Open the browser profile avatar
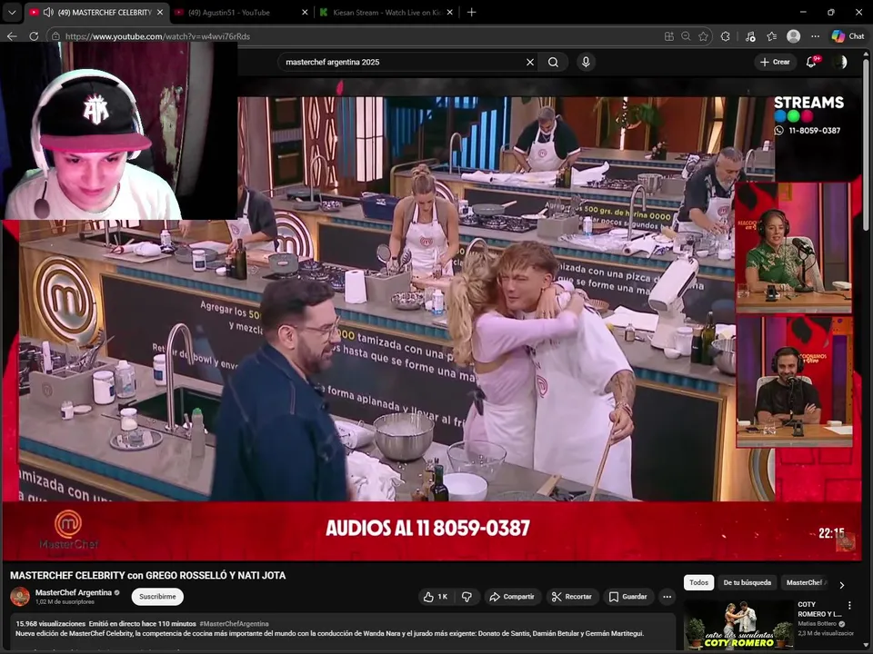This screenshot has width=873, height=654. [x=793, y=36]
